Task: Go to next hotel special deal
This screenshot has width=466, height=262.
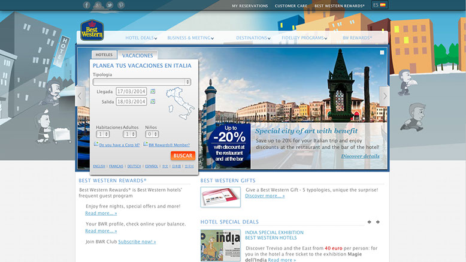Action: click(378, 222)
